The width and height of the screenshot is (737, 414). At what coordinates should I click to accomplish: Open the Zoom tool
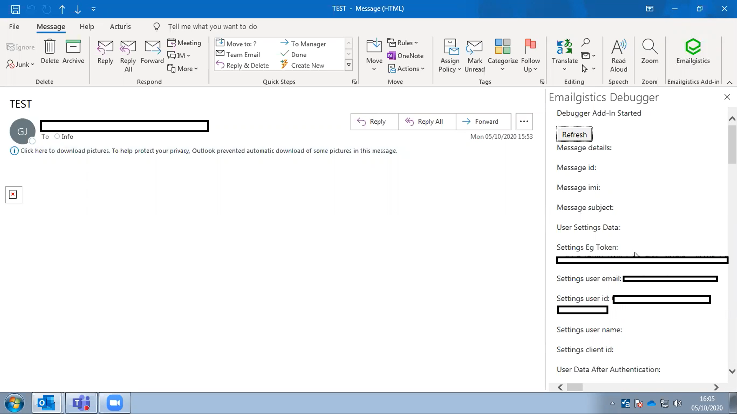click(x=649, y=54)
